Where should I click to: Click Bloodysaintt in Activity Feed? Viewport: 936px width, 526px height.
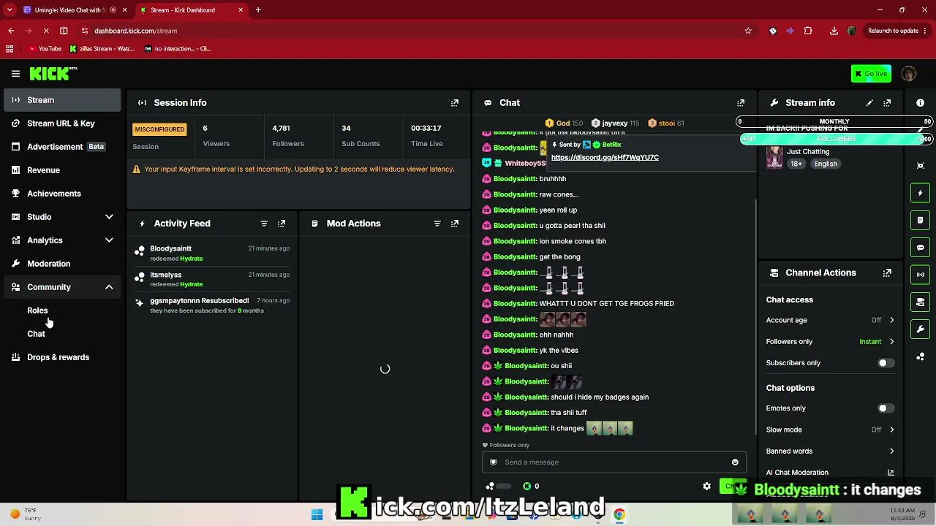point(170,249)
